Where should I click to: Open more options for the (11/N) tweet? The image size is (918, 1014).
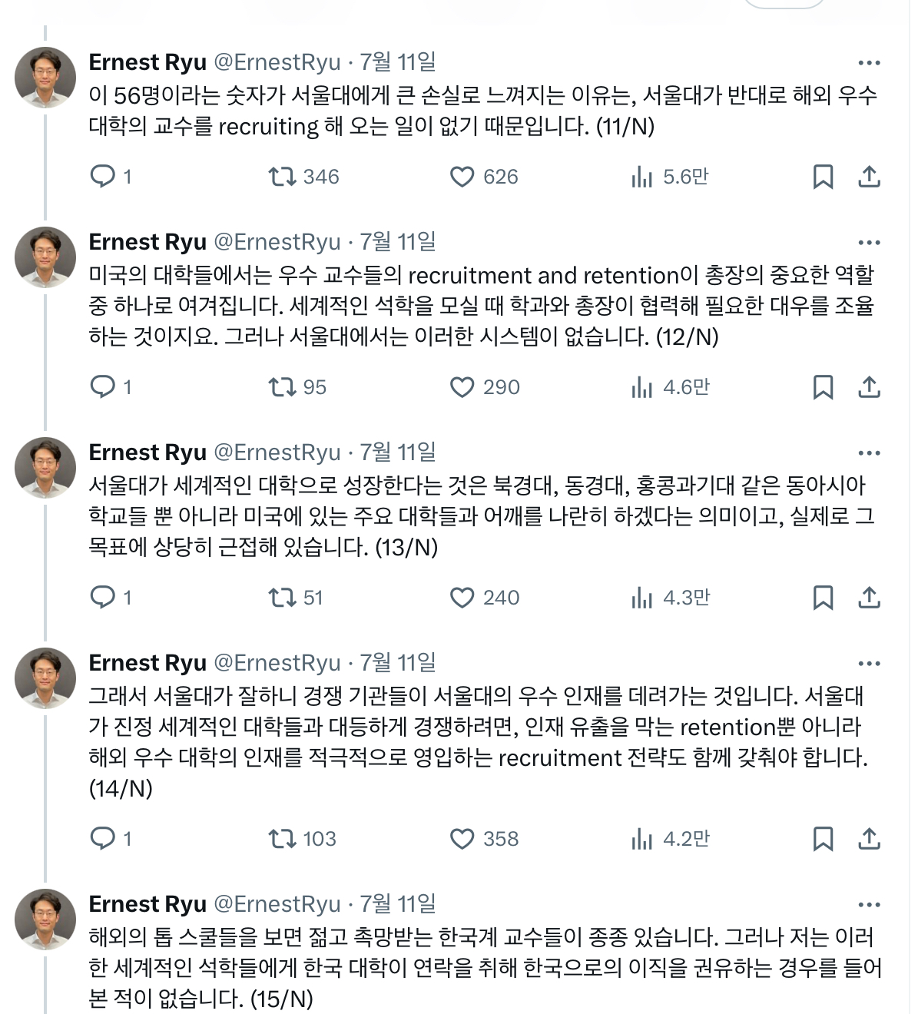[x=869, y=63]
